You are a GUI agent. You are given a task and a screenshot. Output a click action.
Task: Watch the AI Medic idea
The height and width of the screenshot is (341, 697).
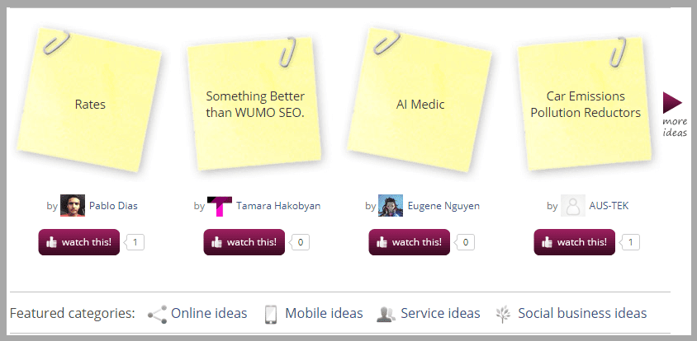(x=410, y=242)
